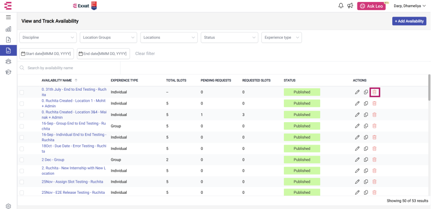
Task: Open the 2 Dec - Group availability
Action: click(x=53, y=159)
